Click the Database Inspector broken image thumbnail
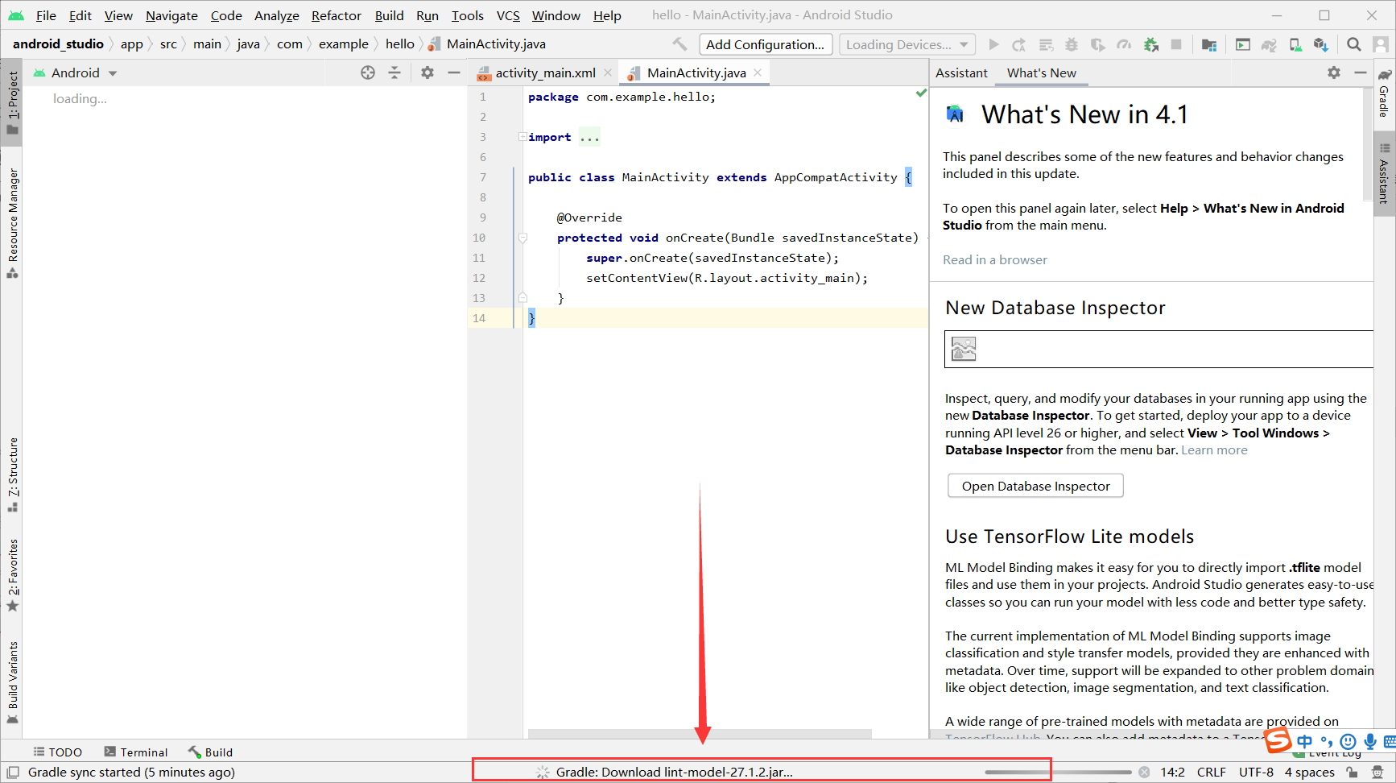 coord(964,348)
